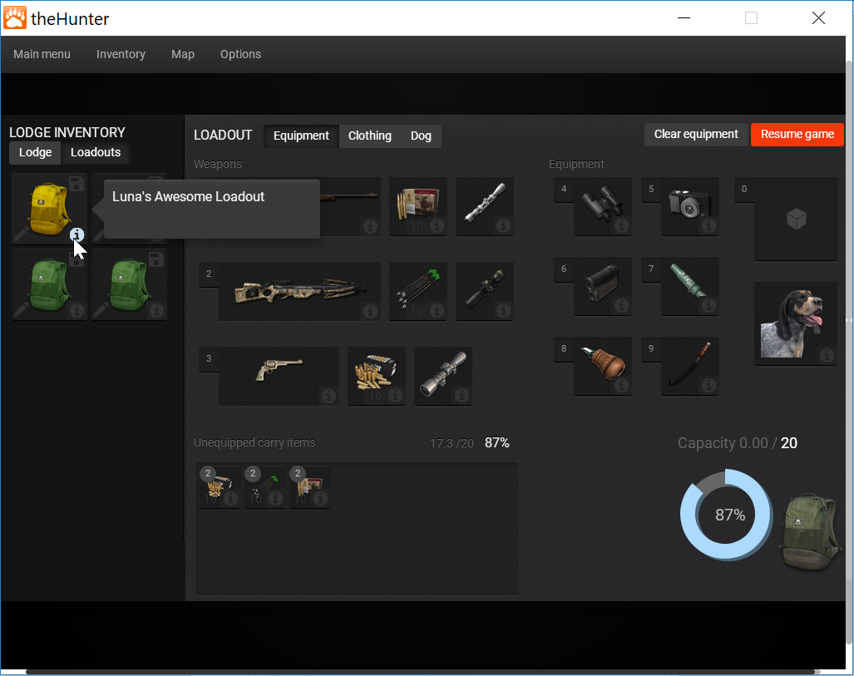
Task: Open the Equipment loadout tab
Action: 301,136
